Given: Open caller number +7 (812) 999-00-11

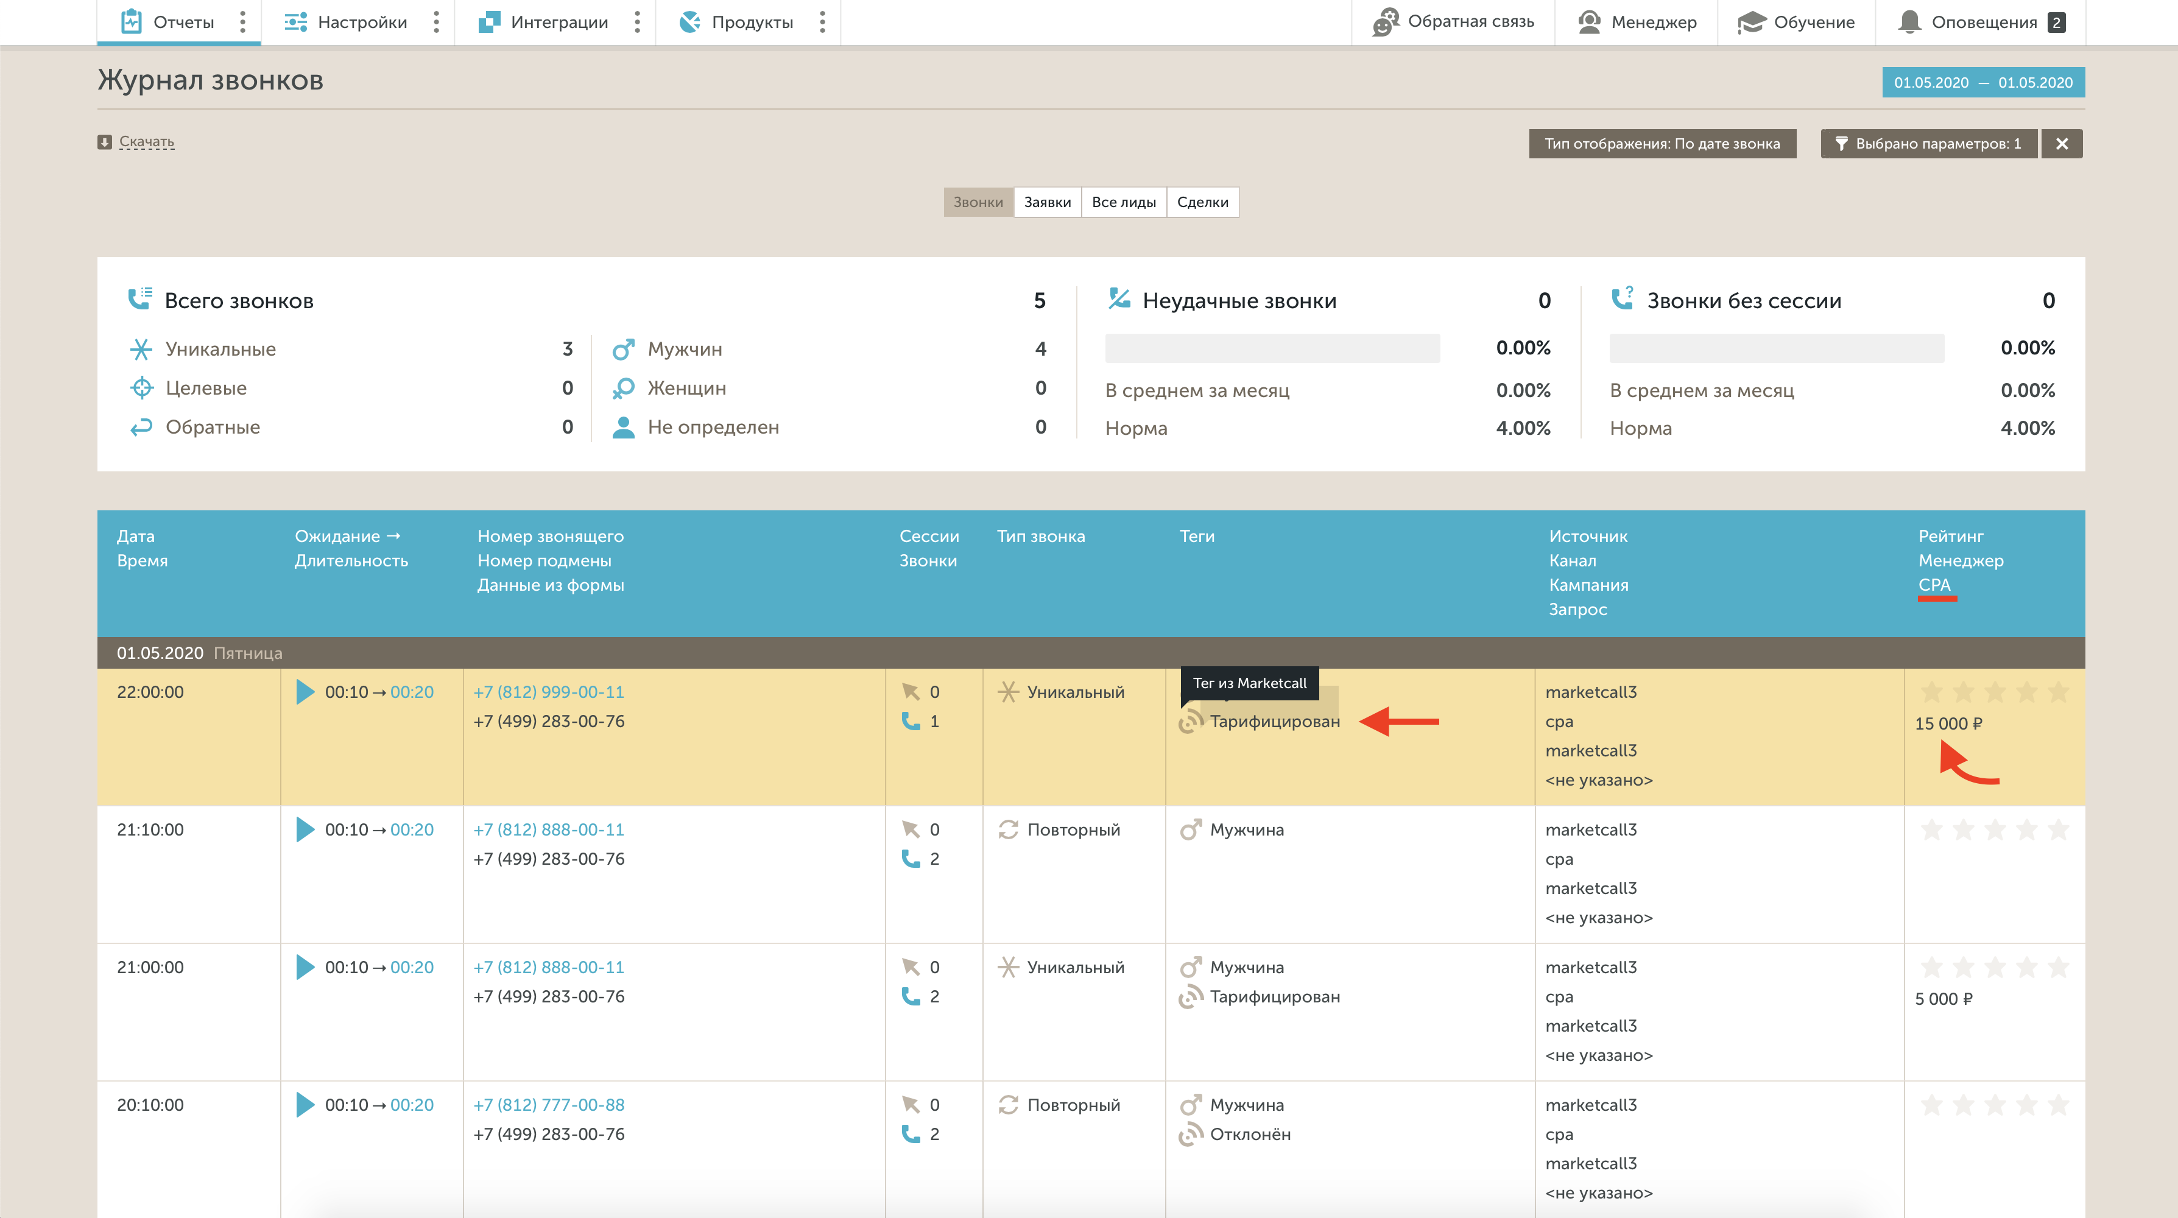Looking at the screenshot, I should tap(549, 691).
